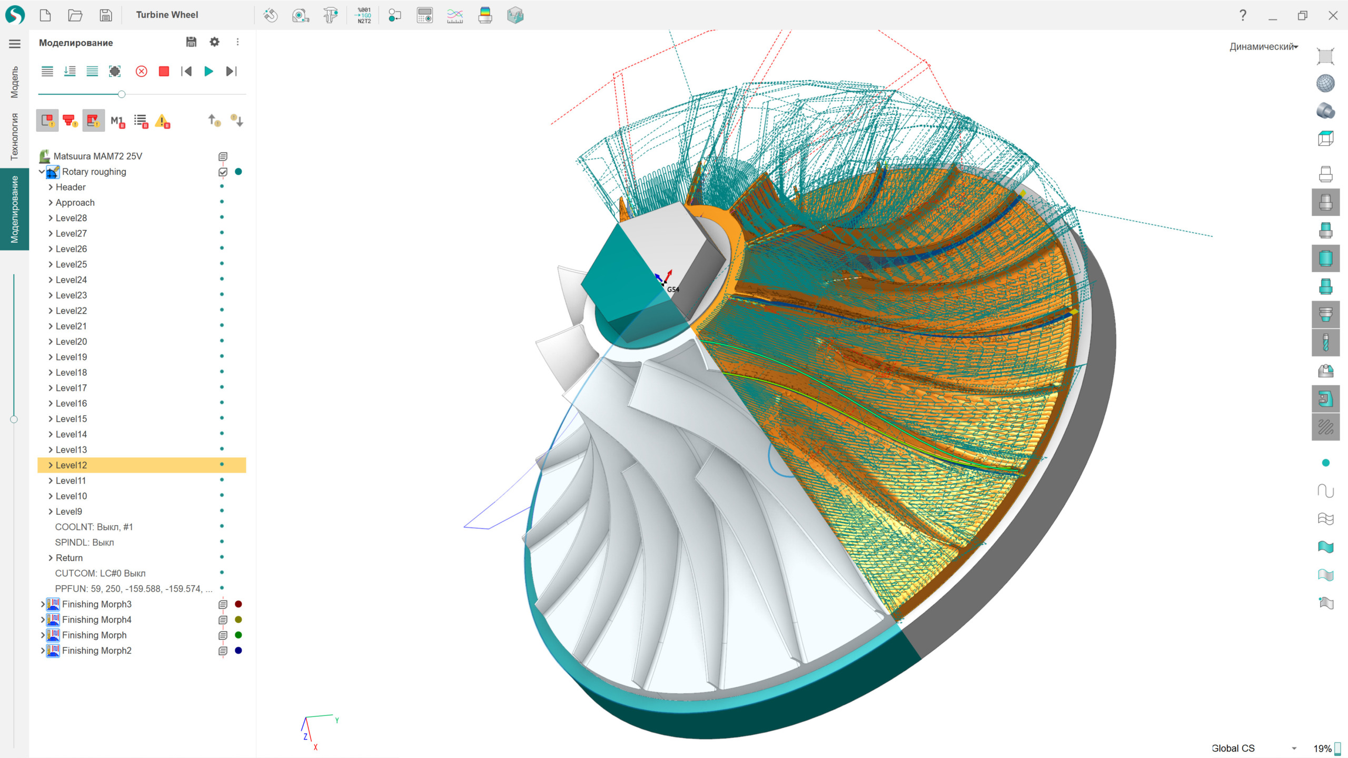Open the G-code view icon in the top toolbar
The image size is (1348, 758).
tap(364, 15)
